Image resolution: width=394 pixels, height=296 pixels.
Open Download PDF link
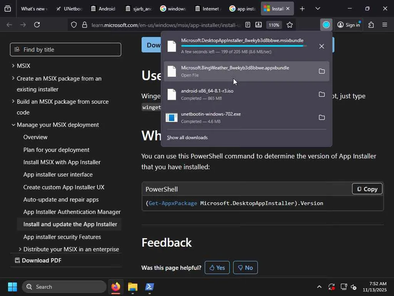[38, 260]
